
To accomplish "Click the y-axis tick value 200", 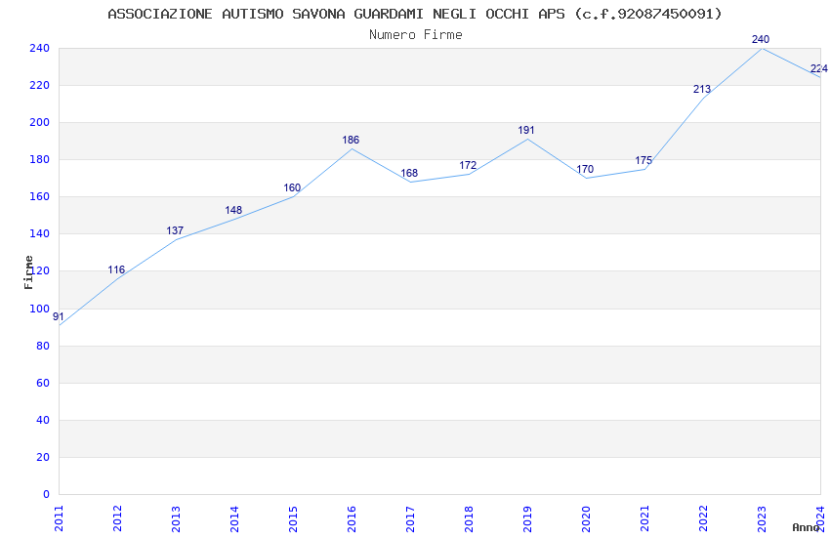I will (x=40, y=122).
